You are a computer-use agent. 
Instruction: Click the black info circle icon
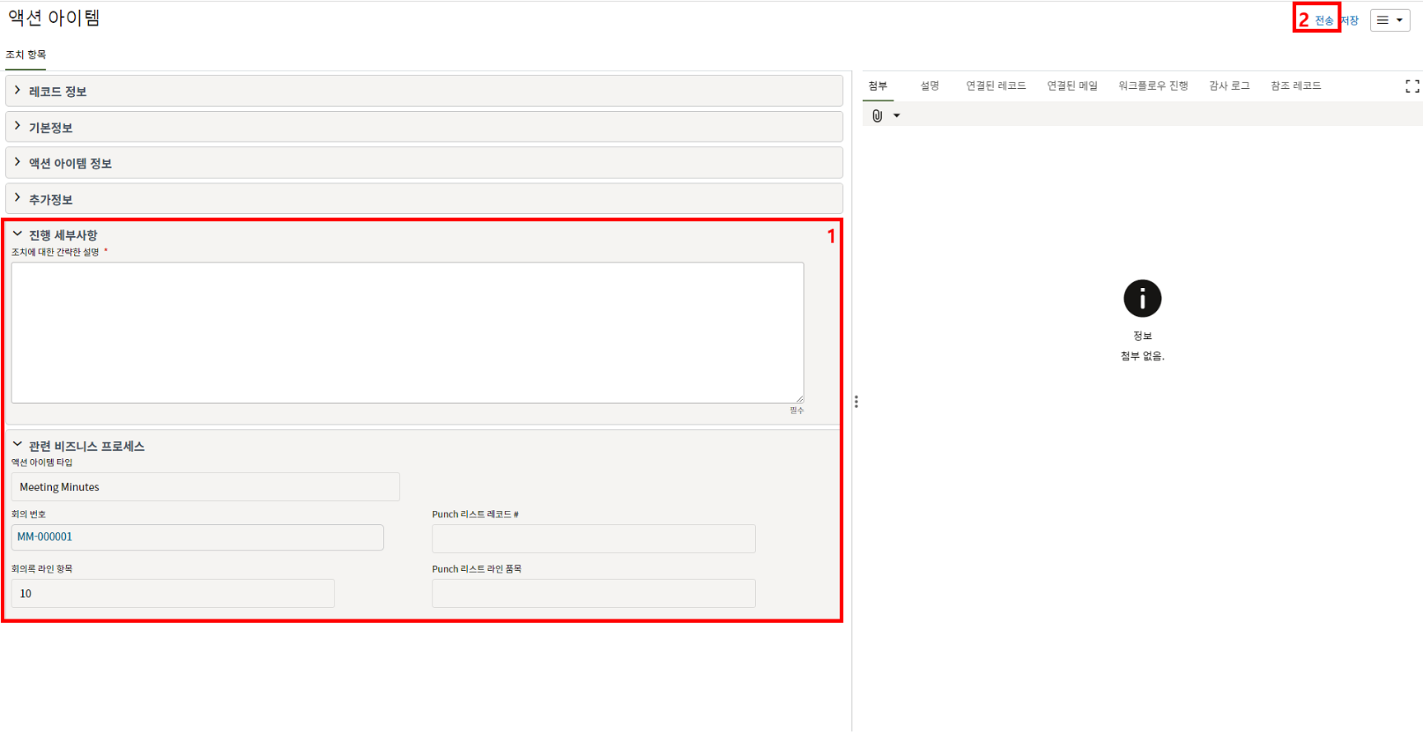1141,299
